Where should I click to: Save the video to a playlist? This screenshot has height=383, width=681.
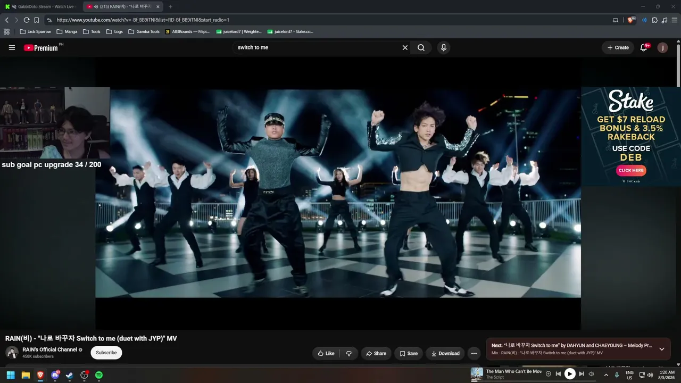pos(409,353)
